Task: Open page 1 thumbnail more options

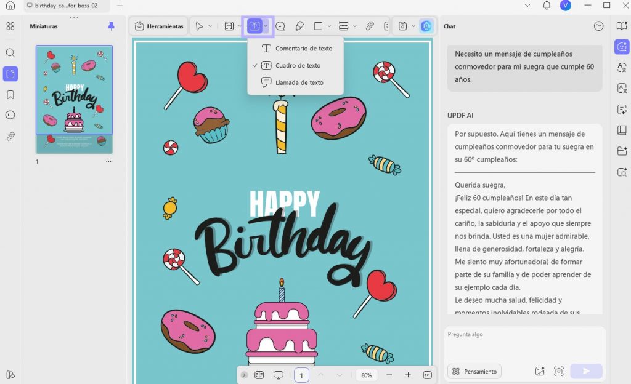Action: (x=108, y=161)
